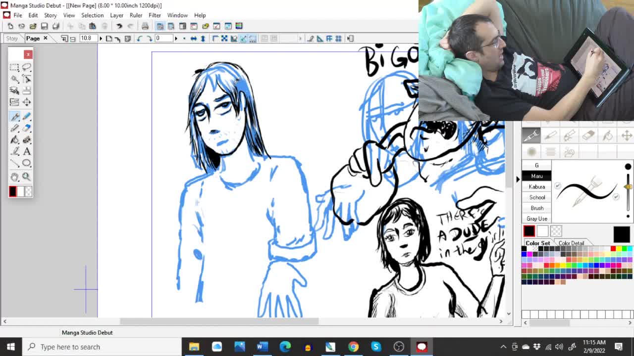Flip canvas horizontally icon

[194, 39]
